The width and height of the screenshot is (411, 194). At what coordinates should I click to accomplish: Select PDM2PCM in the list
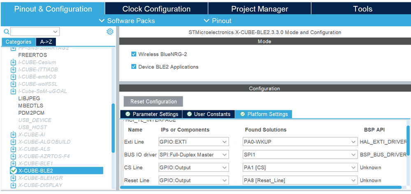pyautogui.click(x=31, y=113)
